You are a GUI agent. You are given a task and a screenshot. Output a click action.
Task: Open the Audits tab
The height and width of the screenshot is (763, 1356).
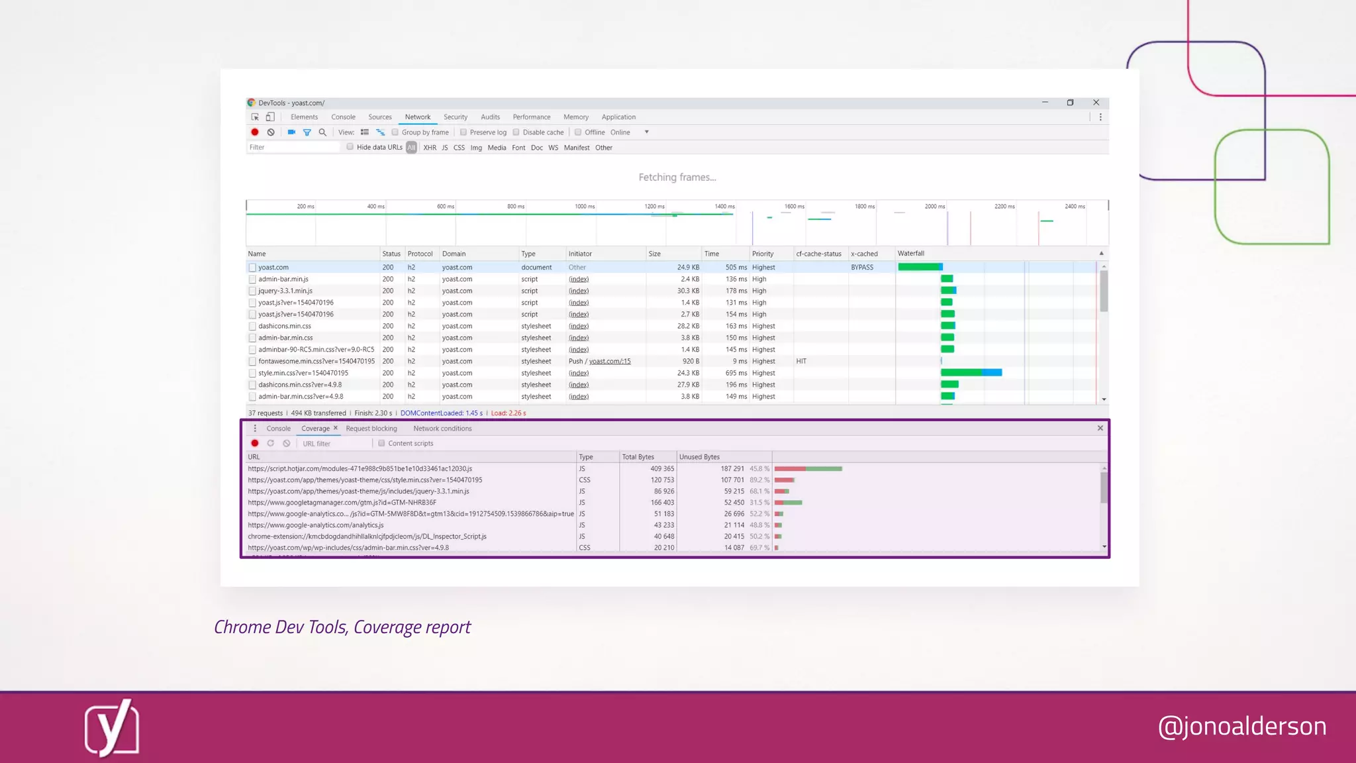pyautogui.click(x=491, y=117)
